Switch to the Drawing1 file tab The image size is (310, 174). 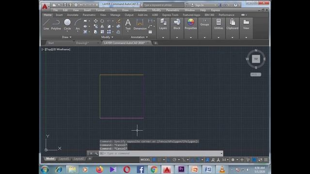click(x=82, y=43)
